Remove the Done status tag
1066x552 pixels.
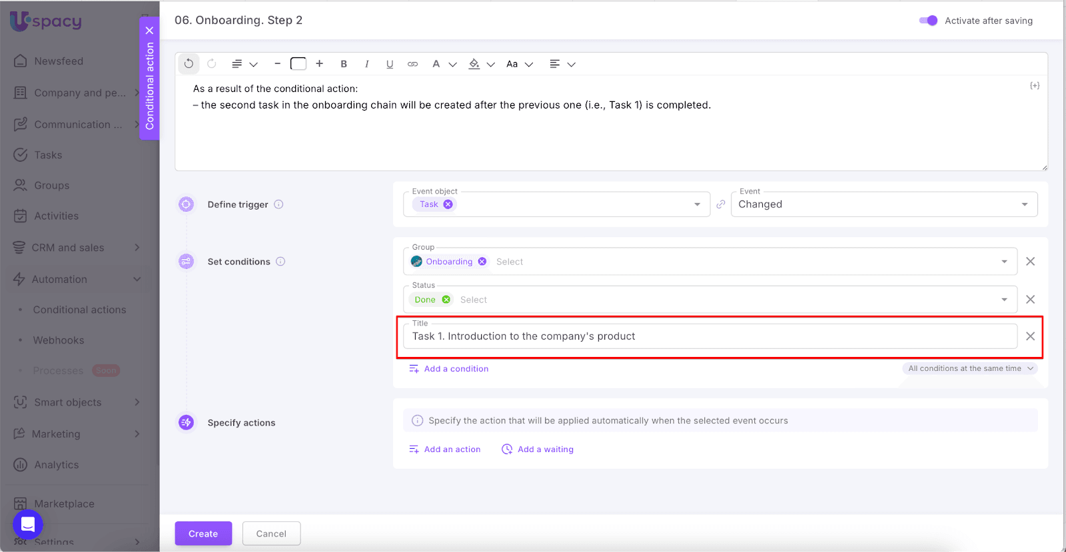click(x=446, y=300)
